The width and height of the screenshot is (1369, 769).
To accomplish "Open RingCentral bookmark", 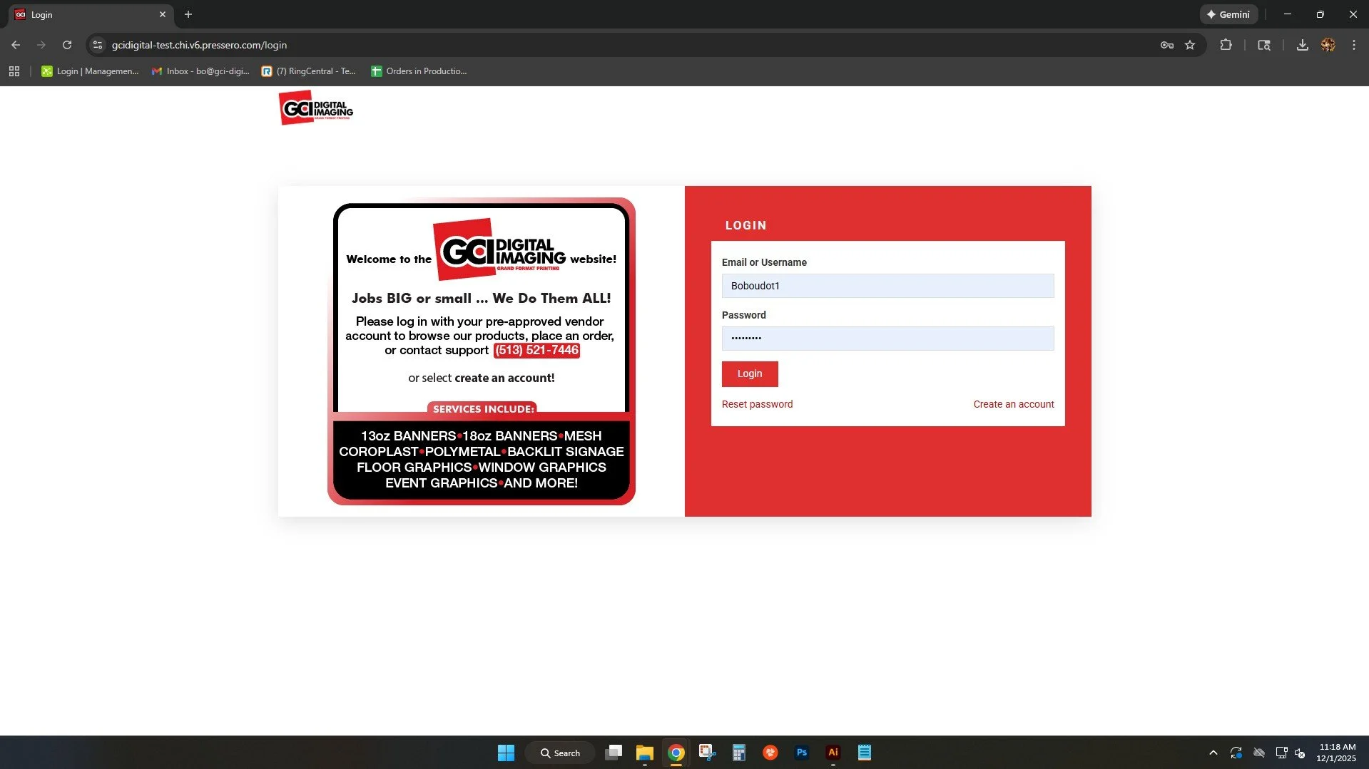I will (x=308, y=71).
